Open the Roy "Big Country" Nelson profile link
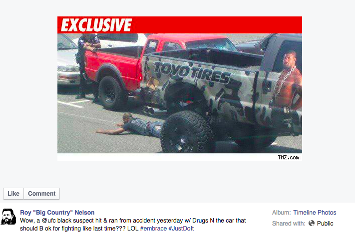This screenshot has height=234, width=355. [57, 213]
